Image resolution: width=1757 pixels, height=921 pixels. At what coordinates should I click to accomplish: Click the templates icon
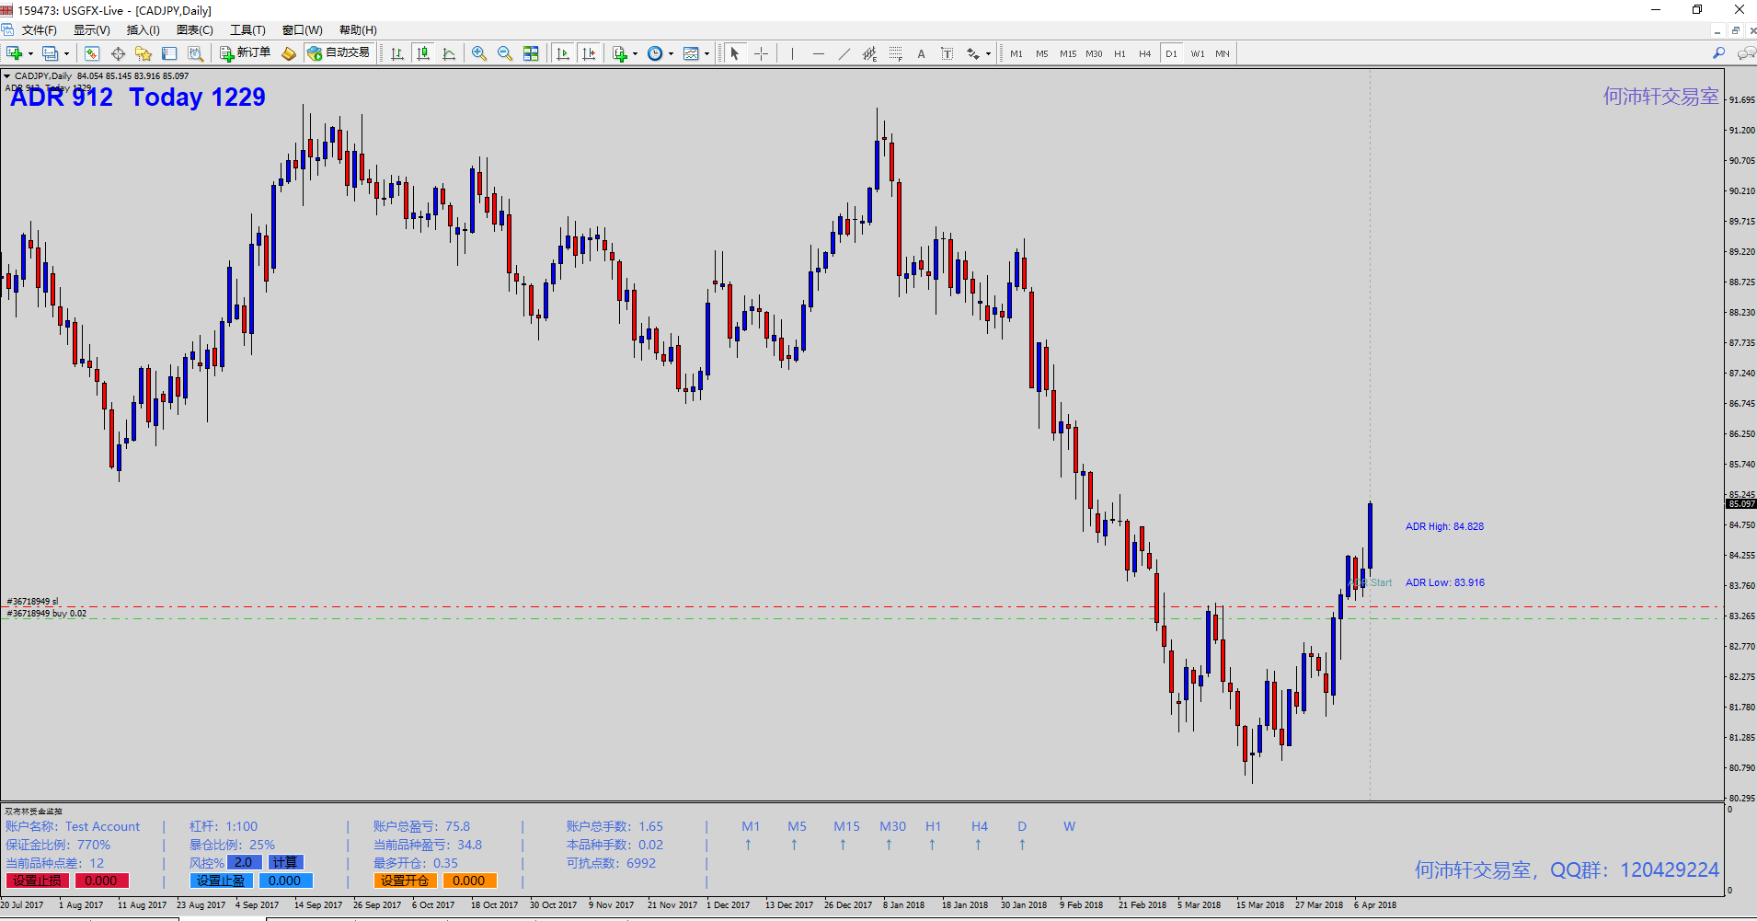692,53
